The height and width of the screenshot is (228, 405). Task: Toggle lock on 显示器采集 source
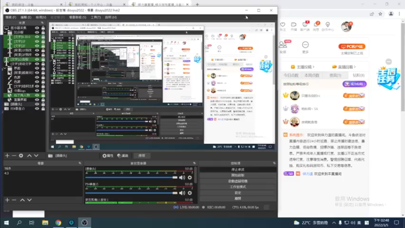click(43, 28)
